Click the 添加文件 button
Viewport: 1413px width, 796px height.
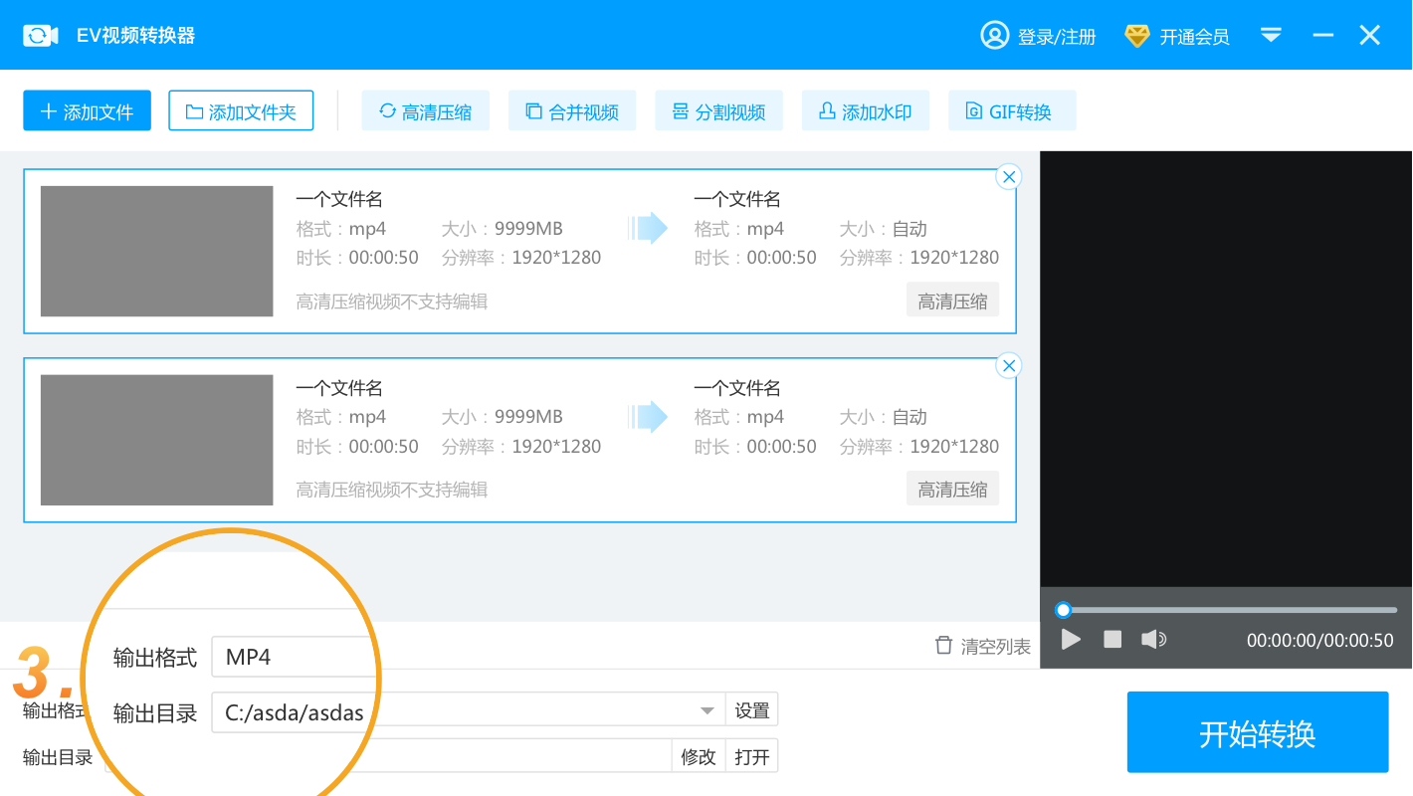[x=87, y=111]
